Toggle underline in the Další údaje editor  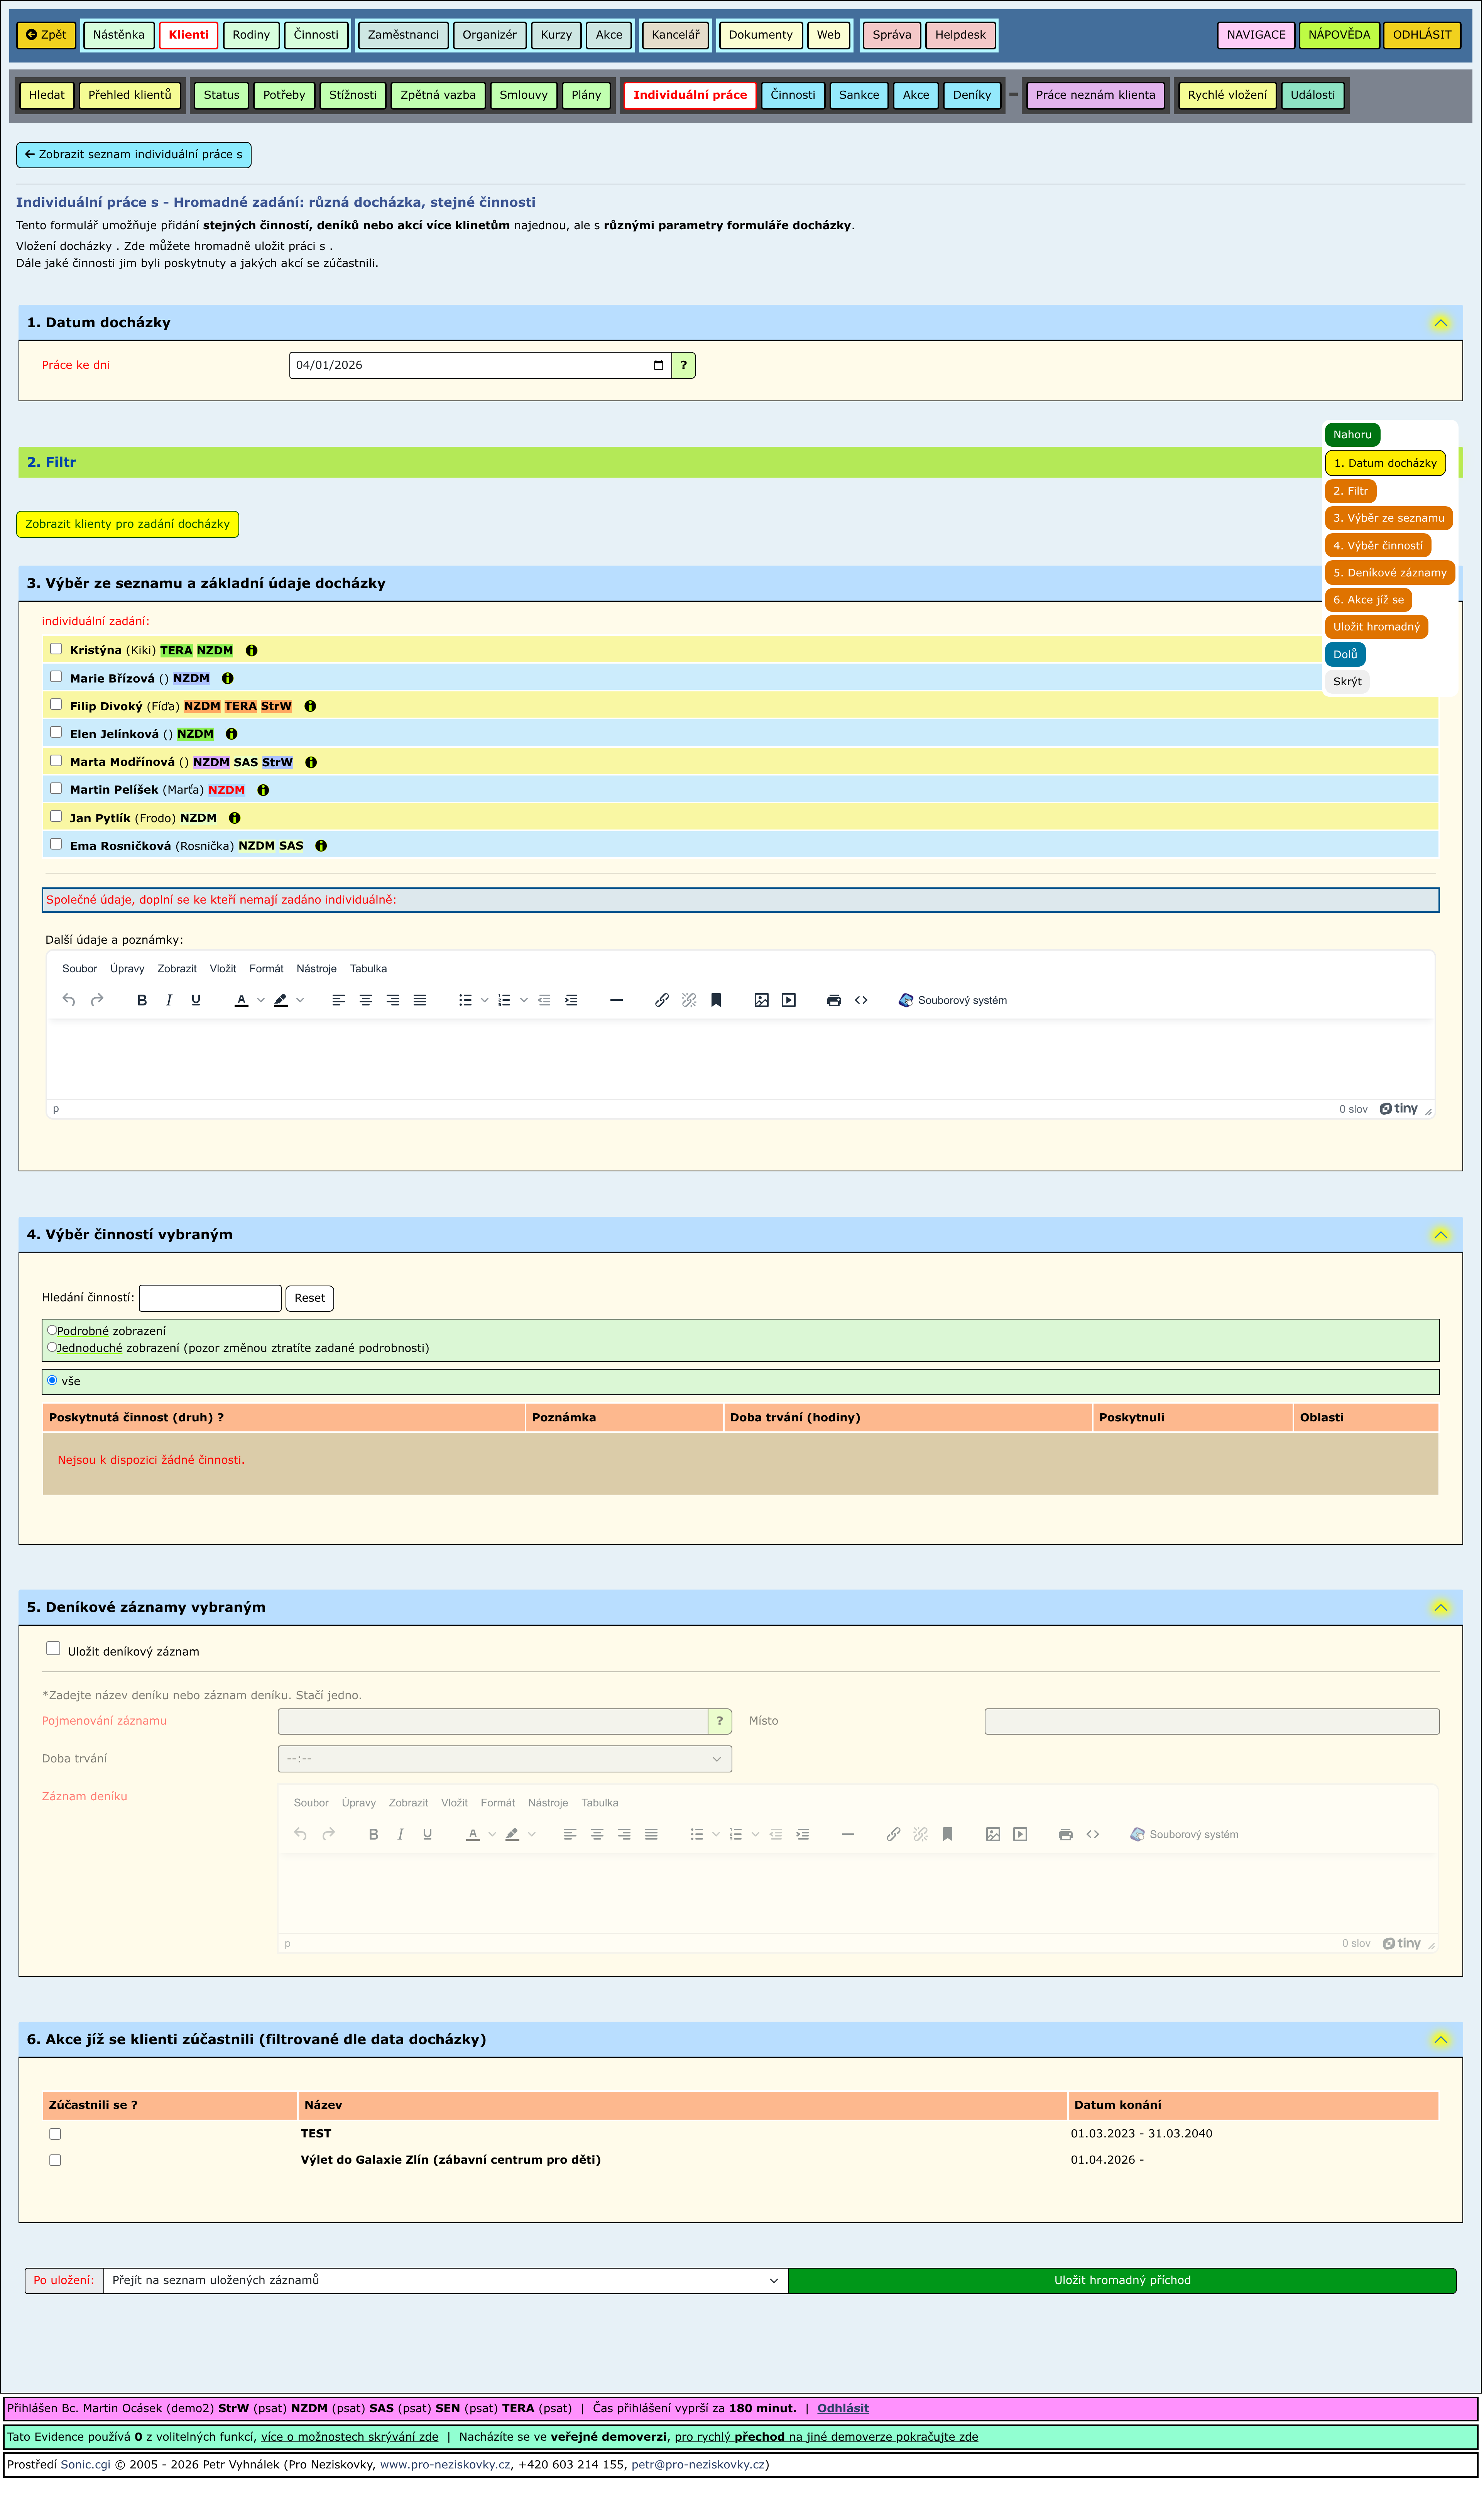pyautogui.click(x=196, y=1000)
